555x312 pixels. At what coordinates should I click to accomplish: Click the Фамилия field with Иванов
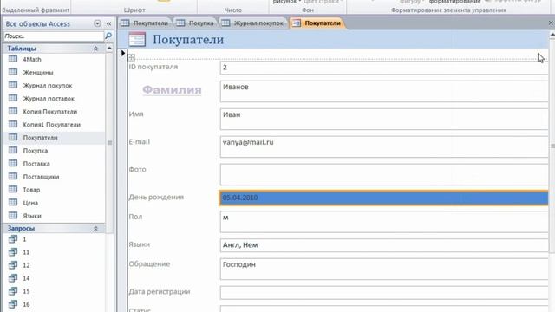click(x=384, y=91)
